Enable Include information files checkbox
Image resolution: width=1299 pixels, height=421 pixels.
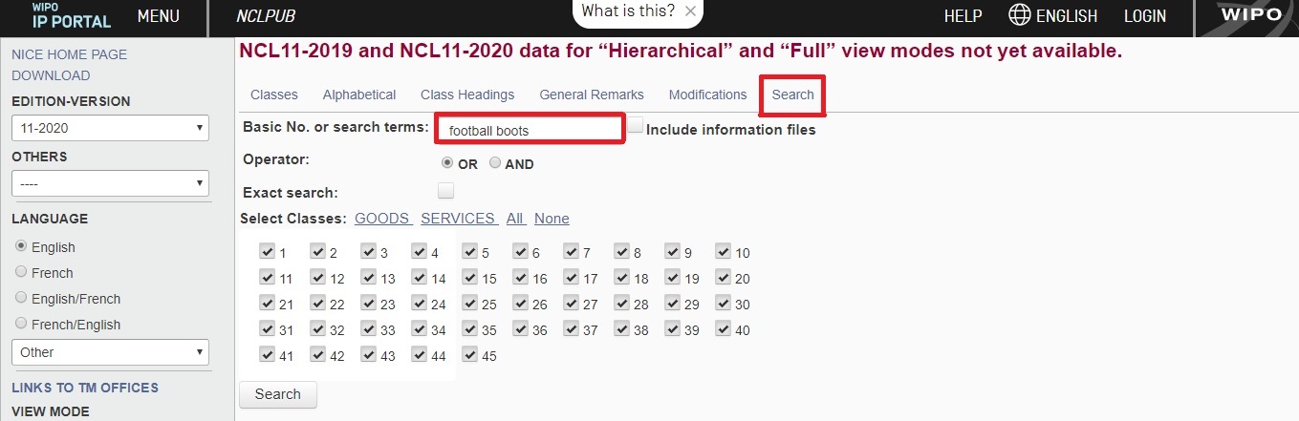pos(636,125)
